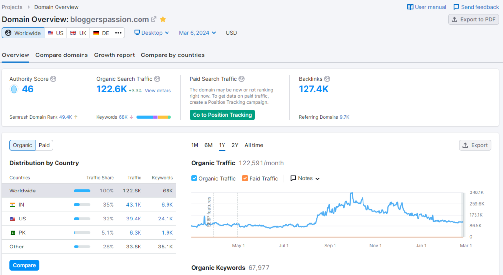Screen dimensions: 503x275
Task: Click the US flag in country distribution table
Action: click(x=12, y=219)
